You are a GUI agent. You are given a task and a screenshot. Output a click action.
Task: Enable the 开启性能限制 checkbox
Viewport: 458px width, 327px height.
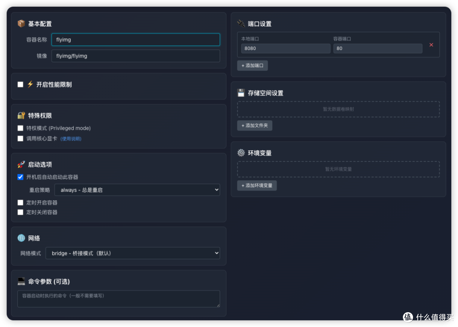point(20,84)
